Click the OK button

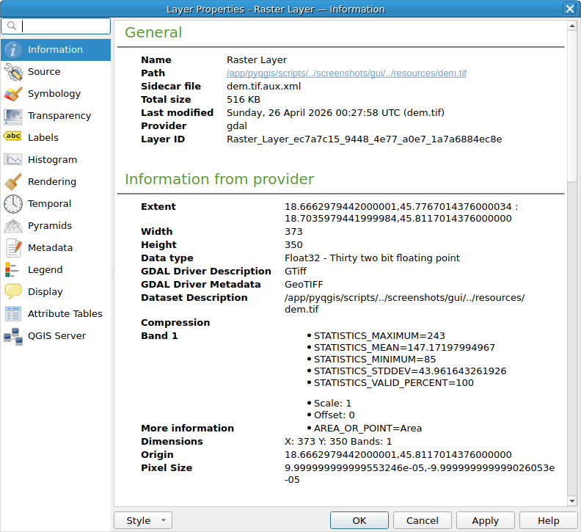coord(359,520)
